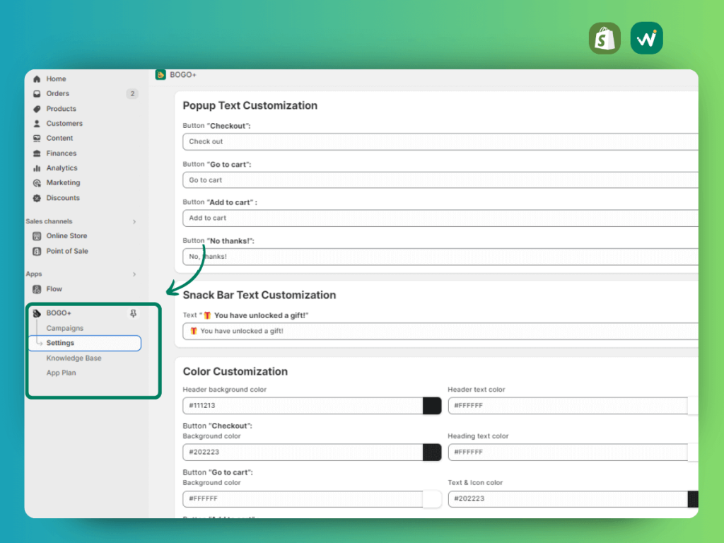Image resolution: width=724 pixels, height=543 pixels.
Task: Open the Online Store sales channel
Action: [66, 236]
